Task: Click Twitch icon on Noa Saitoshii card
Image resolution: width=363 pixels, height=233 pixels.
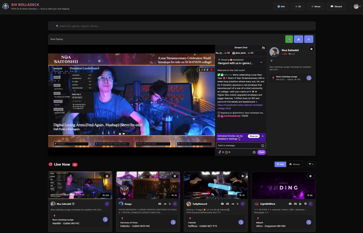Action: click(107, 204)
